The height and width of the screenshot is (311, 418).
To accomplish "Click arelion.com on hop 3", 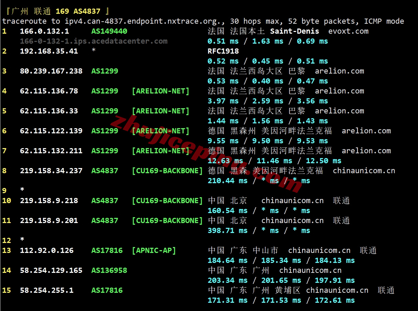I will pos(340,71).
